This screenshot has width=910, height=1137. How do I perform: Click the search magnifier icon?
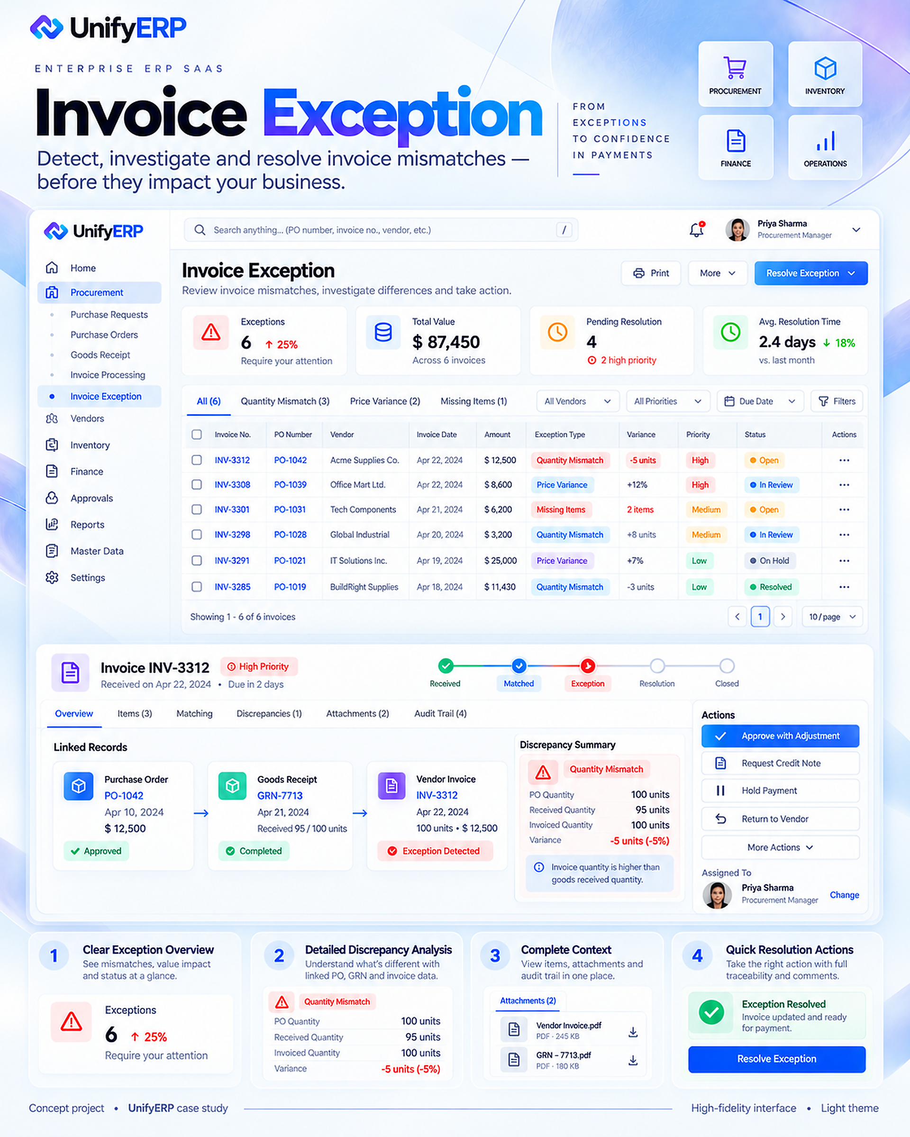click(200, 230)
